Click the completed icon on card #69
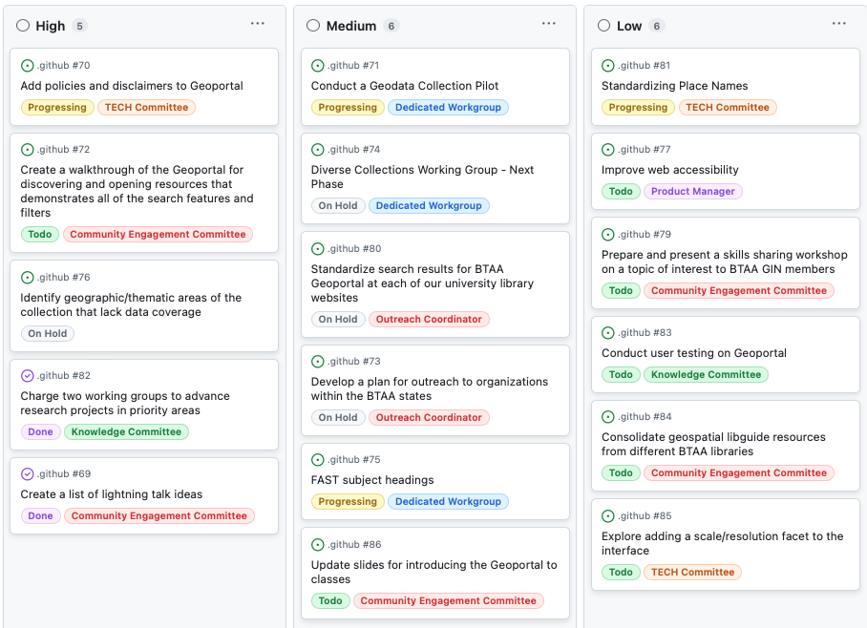The height and width of the screenshot is (628, 867). [28, 474]
